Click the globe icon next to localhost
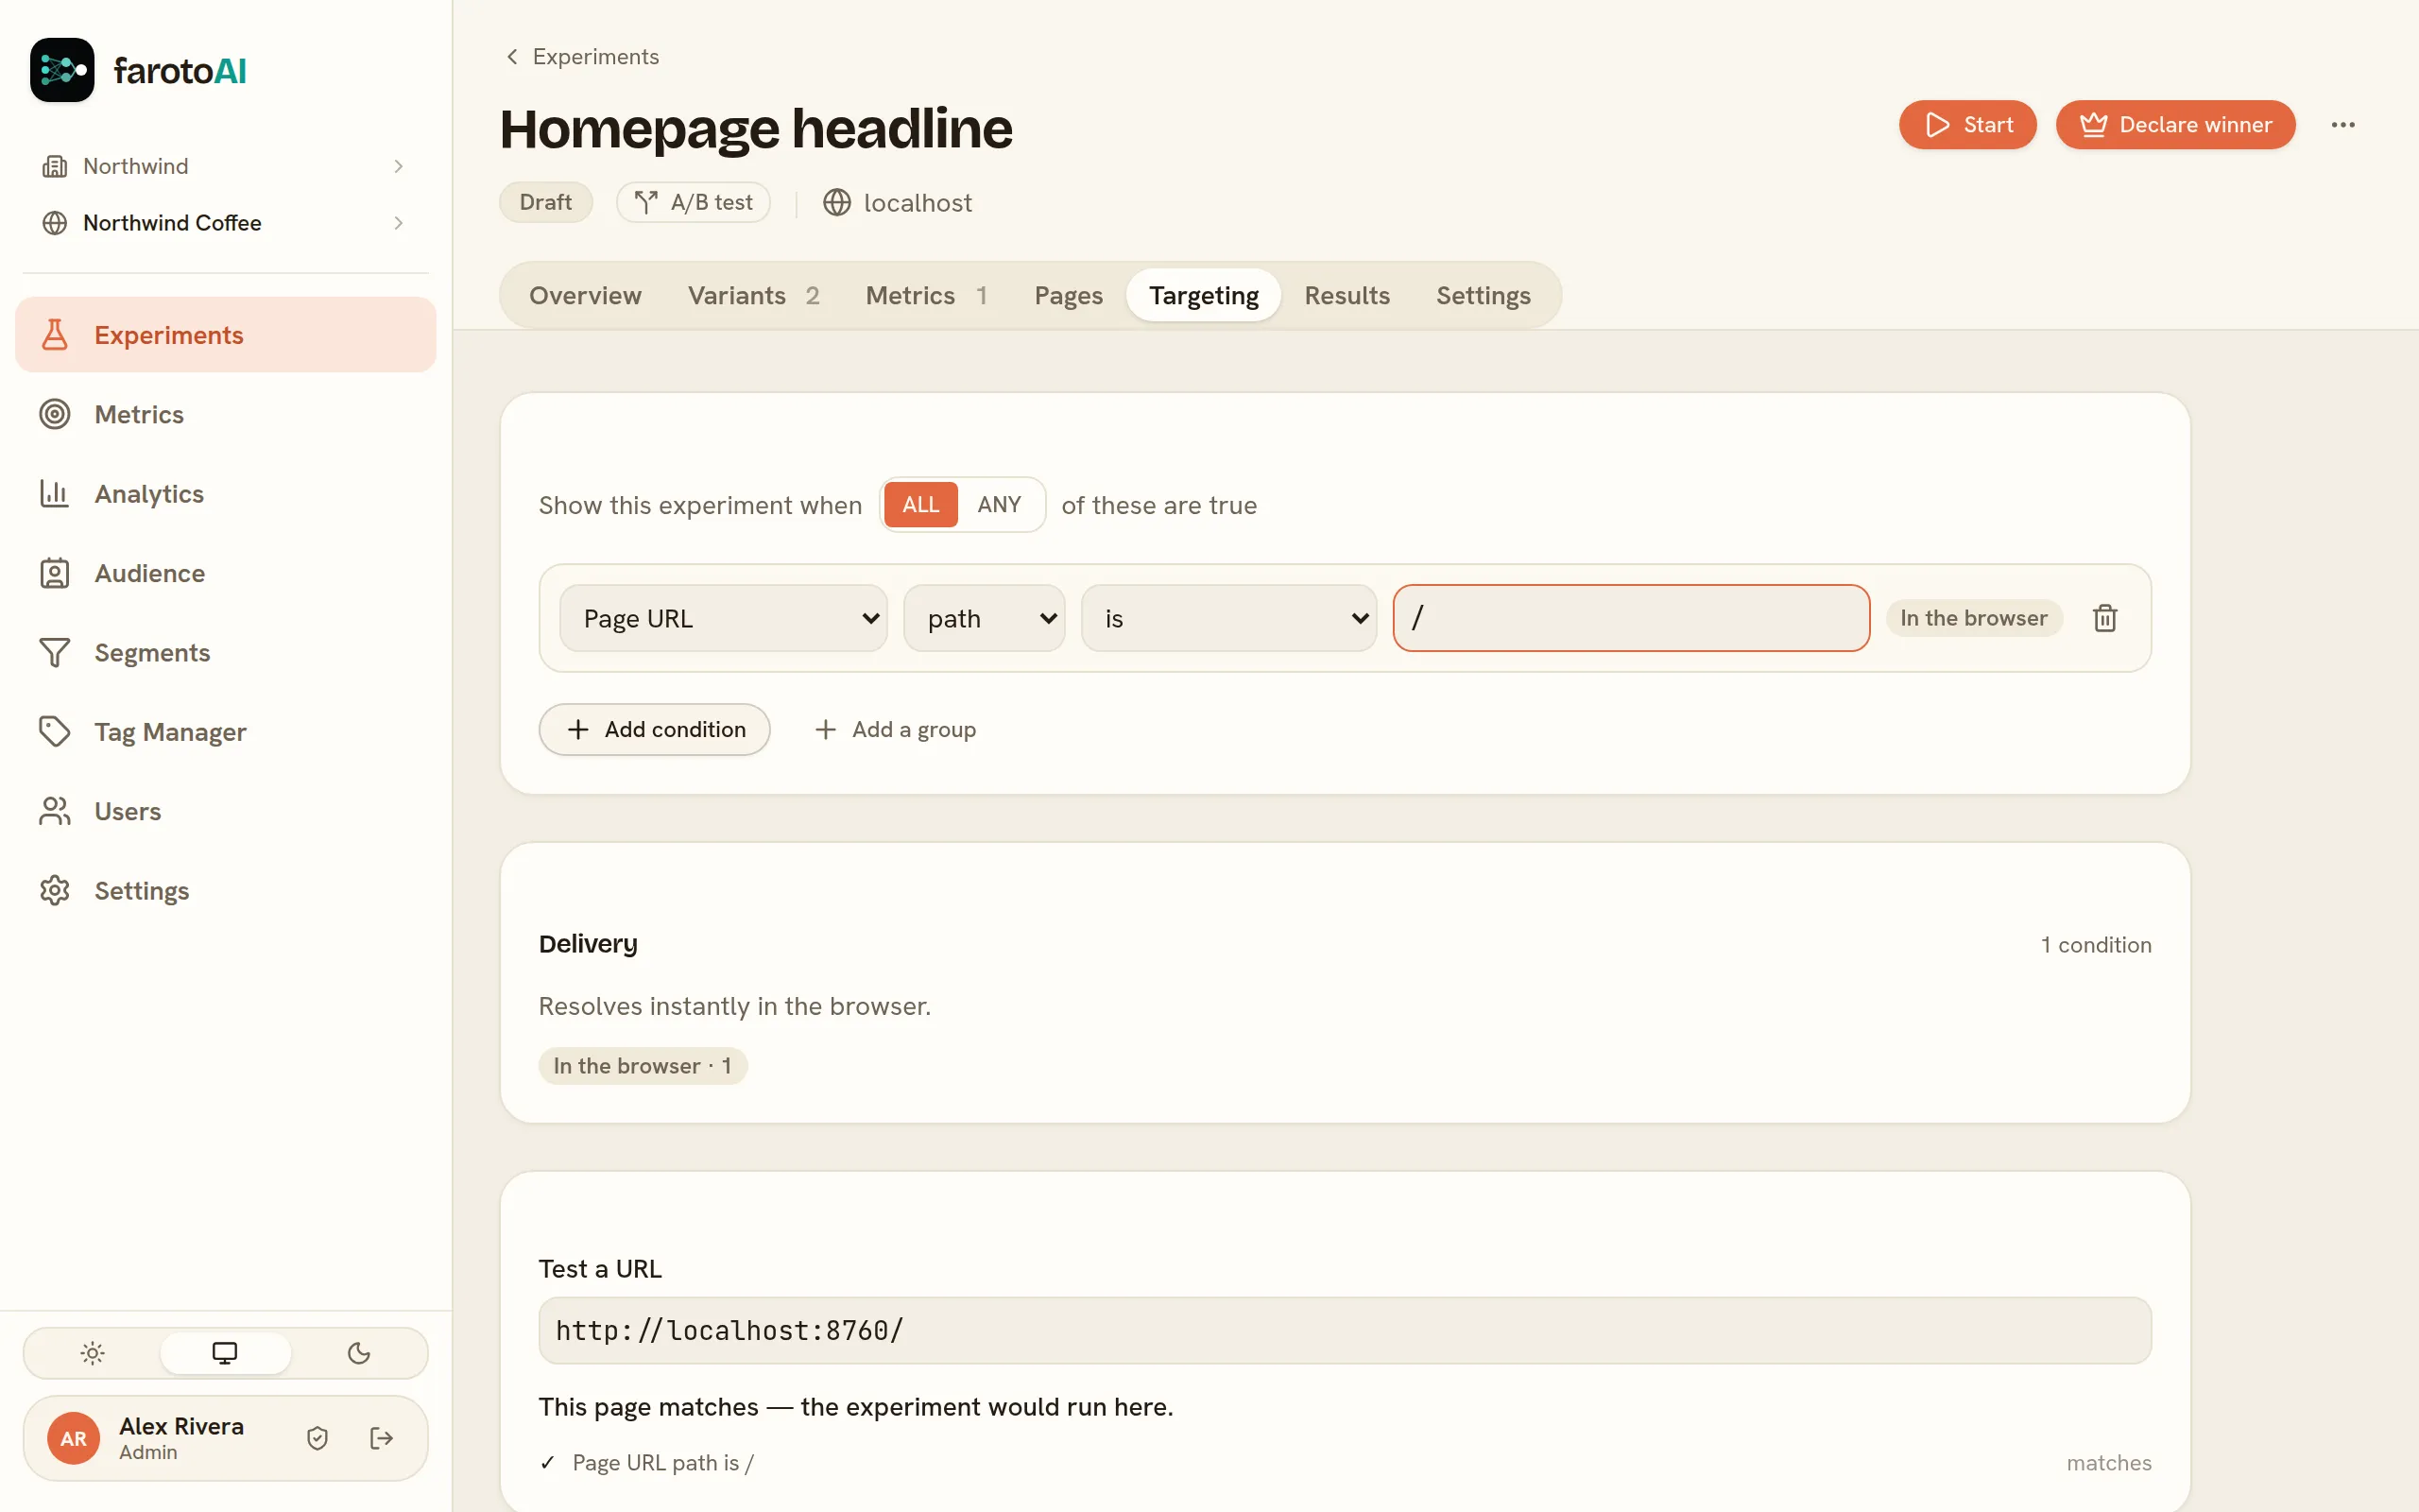This screenshot has height=1512, width=2419. click(x=836, y=203)
